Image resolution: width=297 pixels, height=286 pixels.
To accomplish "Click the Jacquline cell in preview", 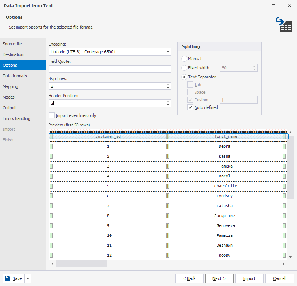I will click(224, 216).
